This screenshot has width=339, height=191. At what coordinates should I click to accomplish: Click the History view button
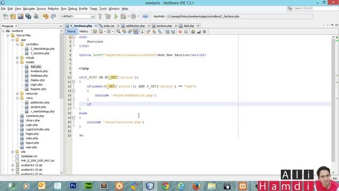coord(84,32)
